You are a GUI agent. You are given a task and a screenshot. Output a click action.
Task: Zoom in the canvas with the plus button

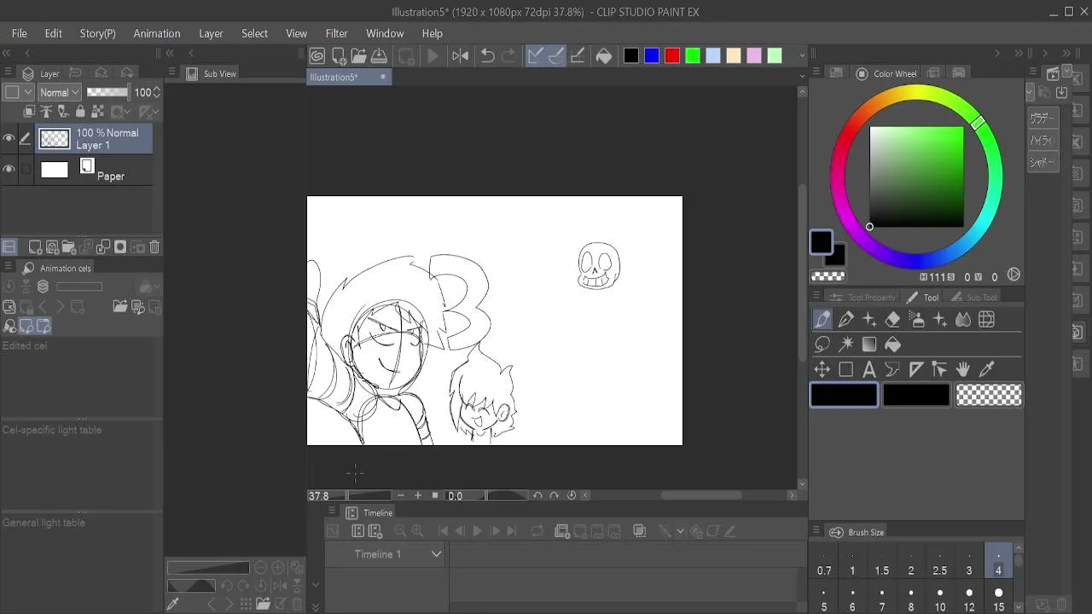click(418, 495)
